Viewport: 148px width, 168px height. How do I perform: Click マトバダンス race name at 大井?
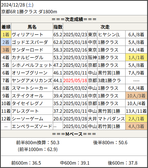(x=111, y=119)
